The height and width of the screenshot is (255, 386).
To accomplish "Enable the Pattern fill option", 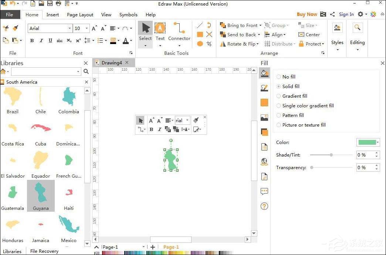I will coord(279,115).
